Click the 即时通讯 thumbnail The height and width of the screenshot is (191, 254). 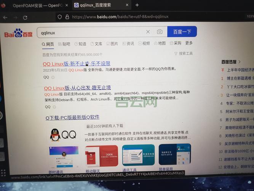(64, 157)
